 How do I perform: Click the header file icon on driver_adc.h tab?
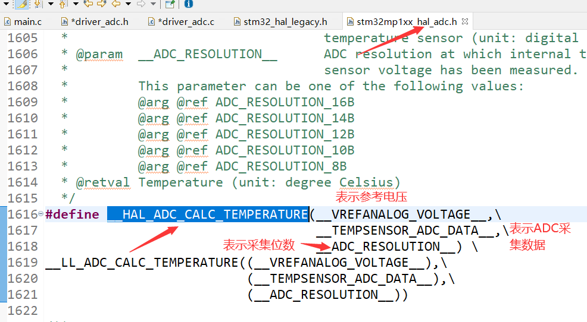[64, 21]
